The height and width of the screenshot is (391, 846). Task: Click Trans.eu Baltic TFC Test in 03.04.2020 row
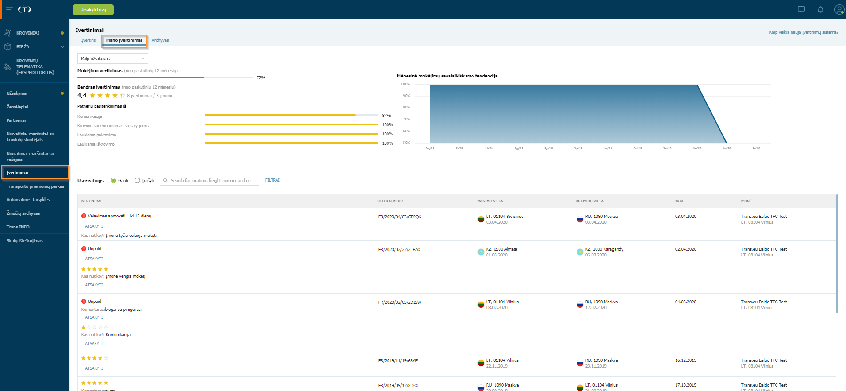click(764, 217)
